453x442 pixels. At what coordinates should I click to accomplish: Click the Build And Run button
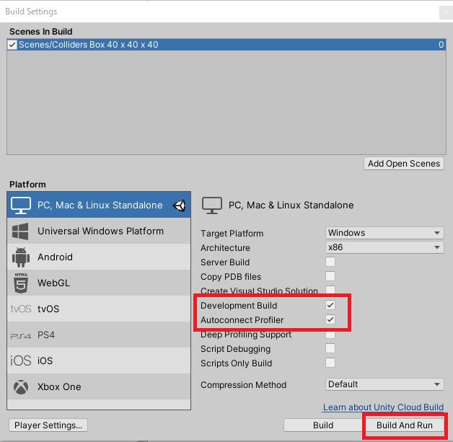click(x=405, y=425)
